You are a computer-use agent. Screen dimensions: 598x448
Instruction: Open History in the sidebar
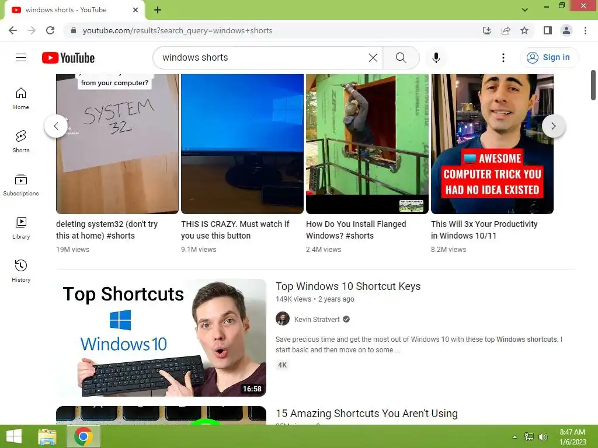coord(21,271)
